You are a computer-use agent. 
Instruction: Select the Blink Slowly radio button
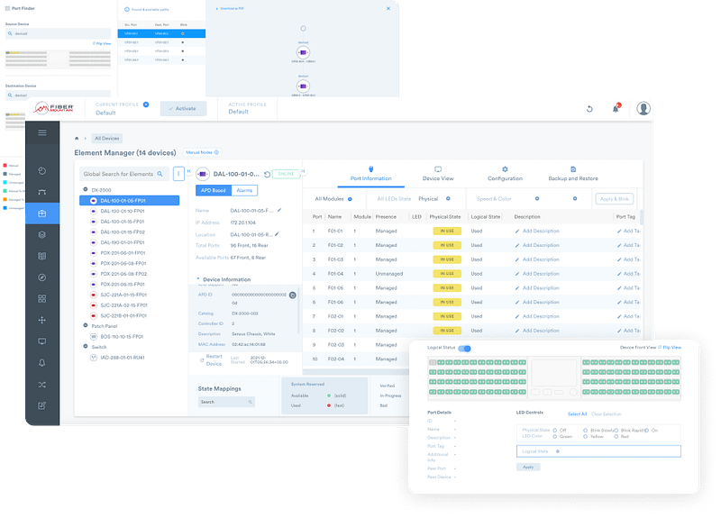[585, 431]
